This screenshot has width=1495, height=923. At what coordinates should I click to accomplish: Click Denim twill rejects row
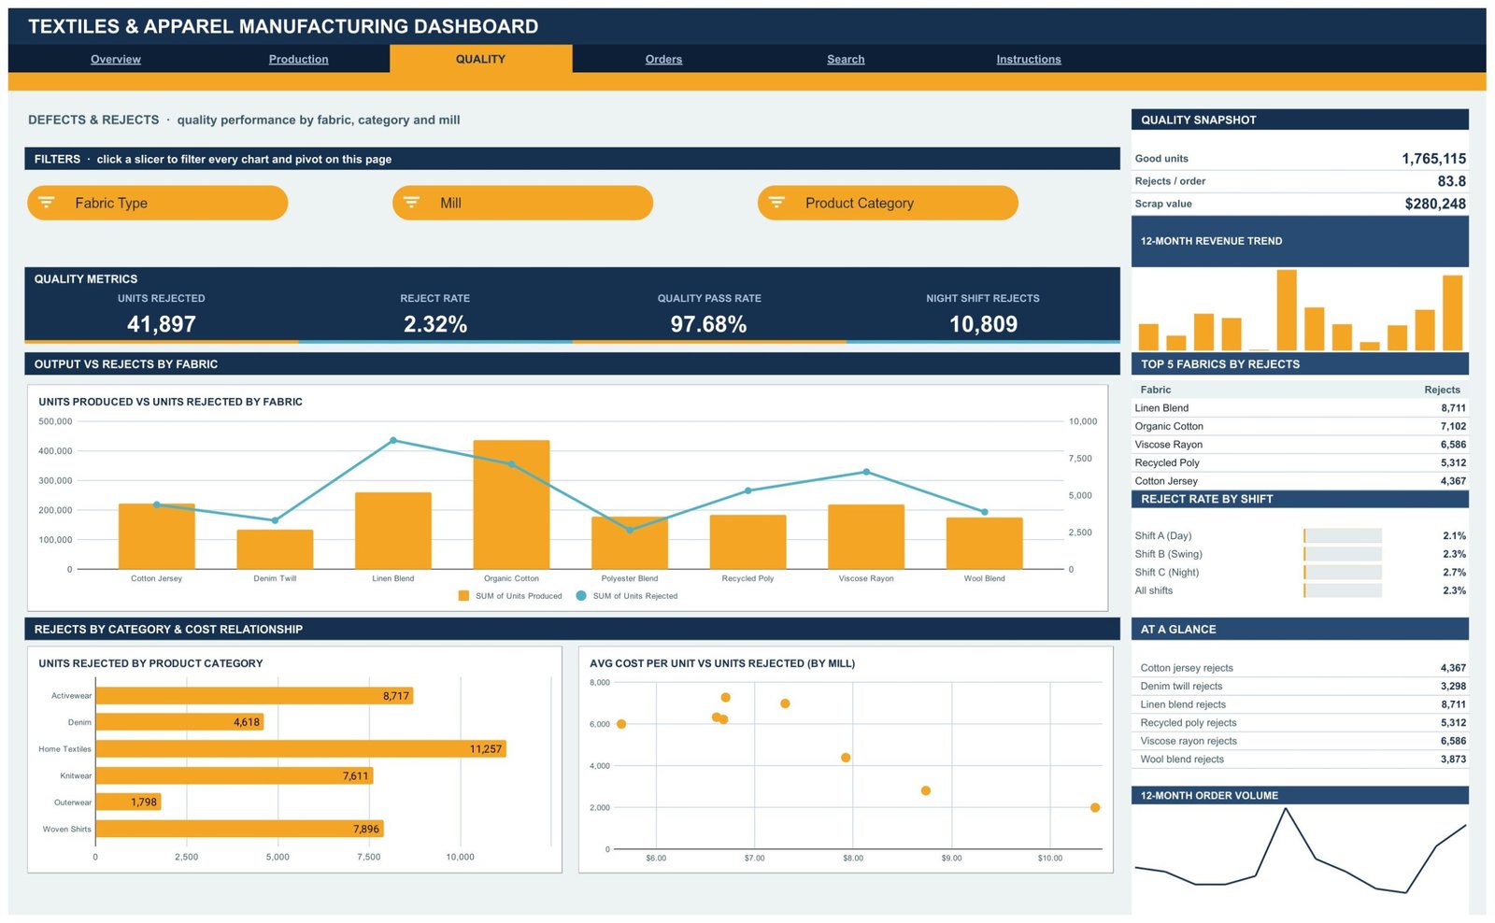coord(1300,686)
